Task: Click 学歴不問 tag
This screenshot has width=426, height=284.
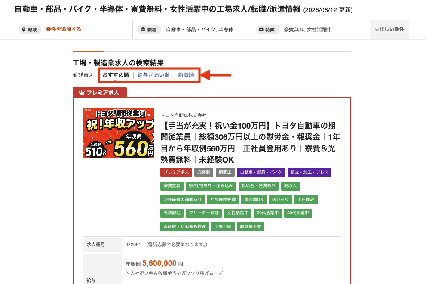Action: click(223, 227)
